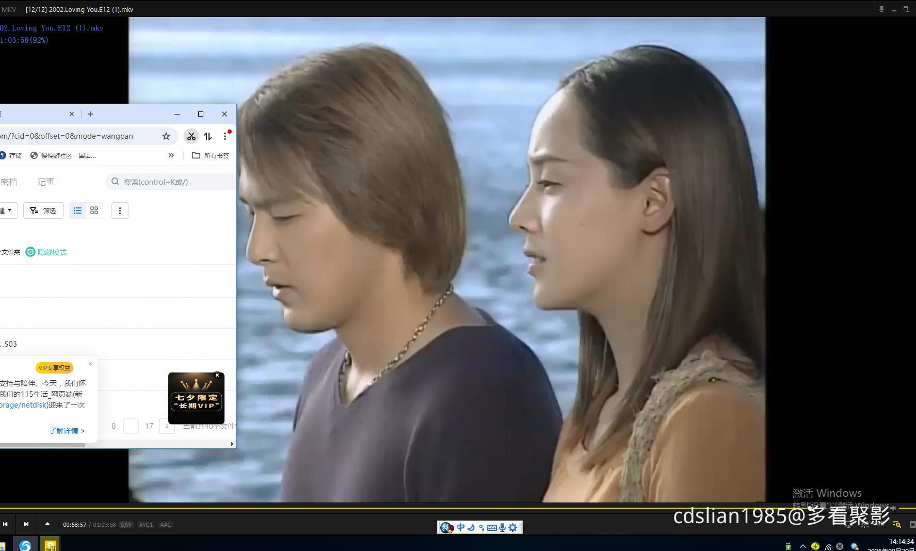Toggle the IME half-moon width mode

tap(471, 527)
